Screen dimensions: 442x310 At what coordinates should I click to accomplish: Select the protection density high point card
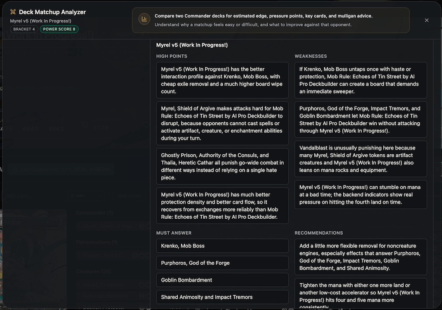point(222,206)
